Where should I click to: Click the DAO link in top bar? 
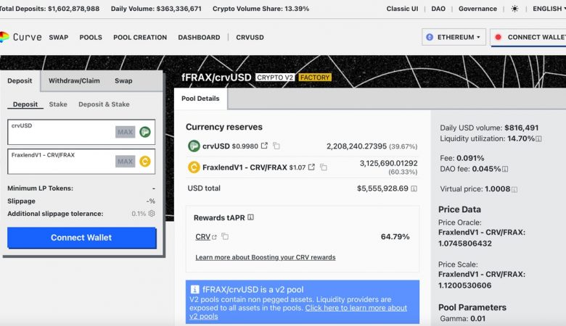438,9
